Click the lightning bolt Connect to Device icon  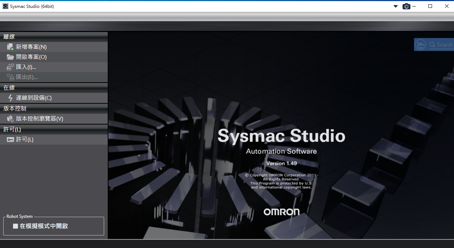coord(10,98)
